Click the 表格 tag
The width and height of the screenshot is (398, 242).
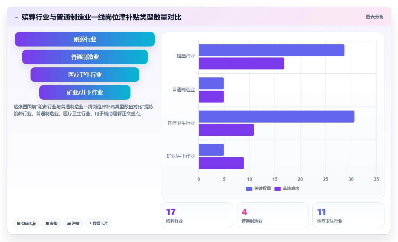click(51, 223)
